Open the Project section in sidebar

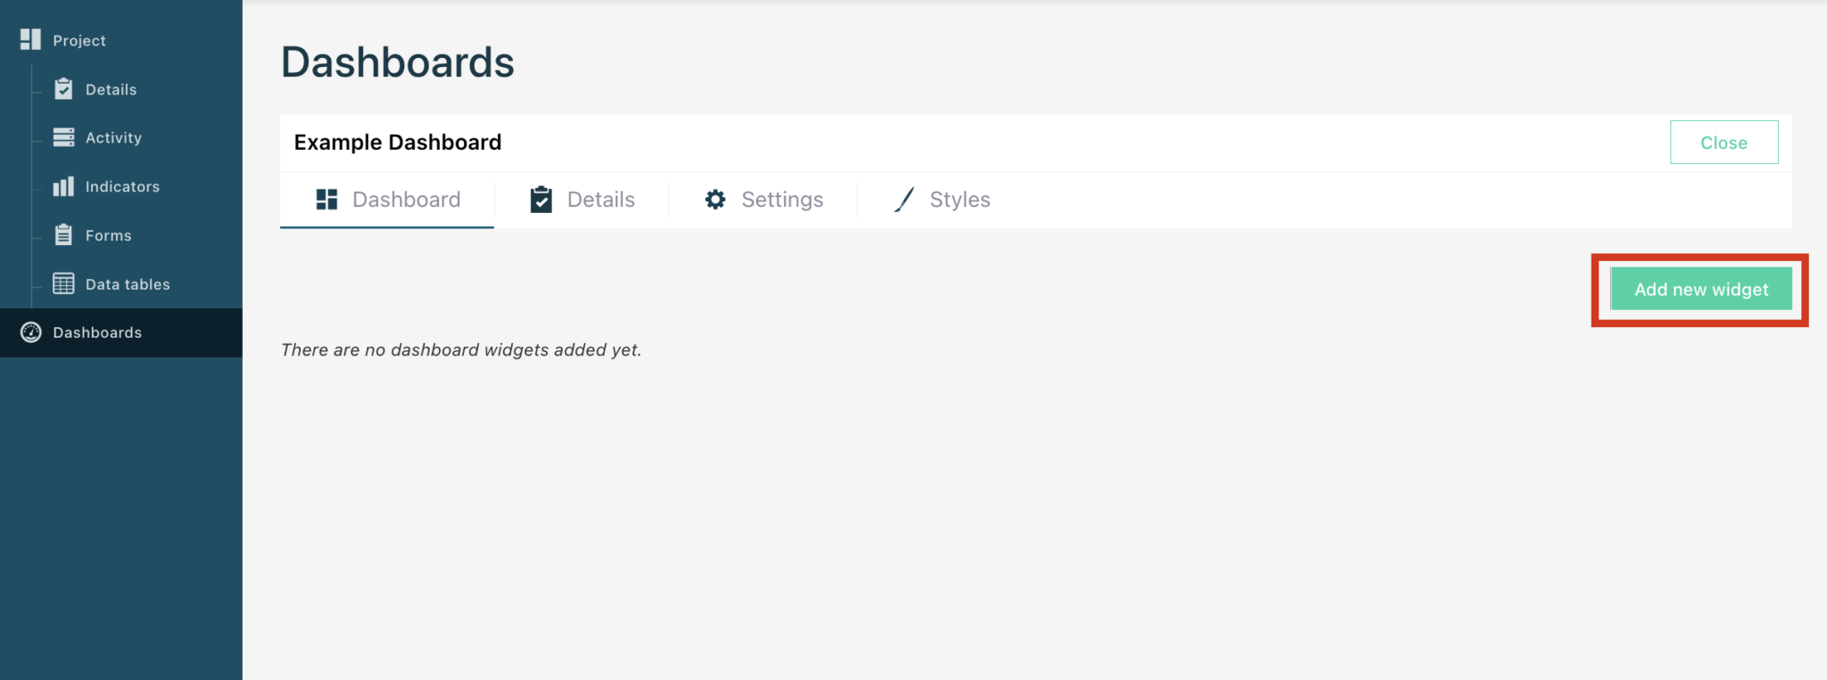pyautogui.click(x=79, y=40)
